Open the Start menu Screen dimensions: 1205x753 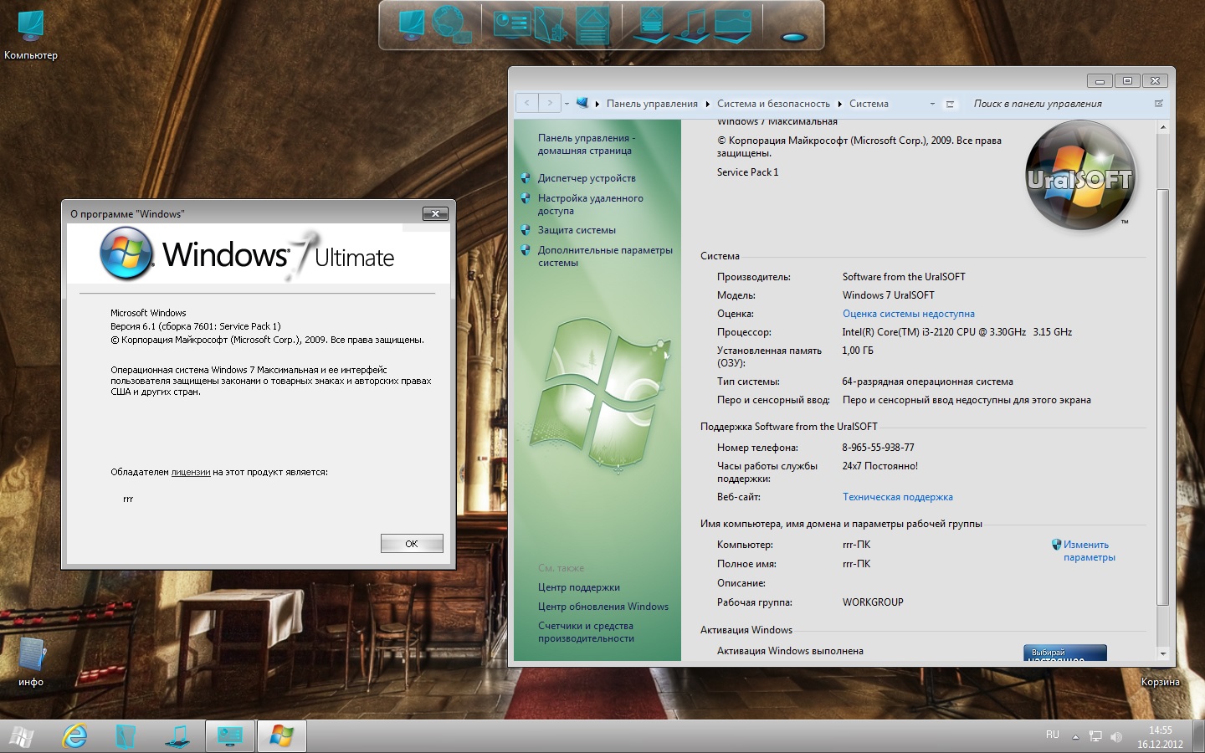(22, 737)
